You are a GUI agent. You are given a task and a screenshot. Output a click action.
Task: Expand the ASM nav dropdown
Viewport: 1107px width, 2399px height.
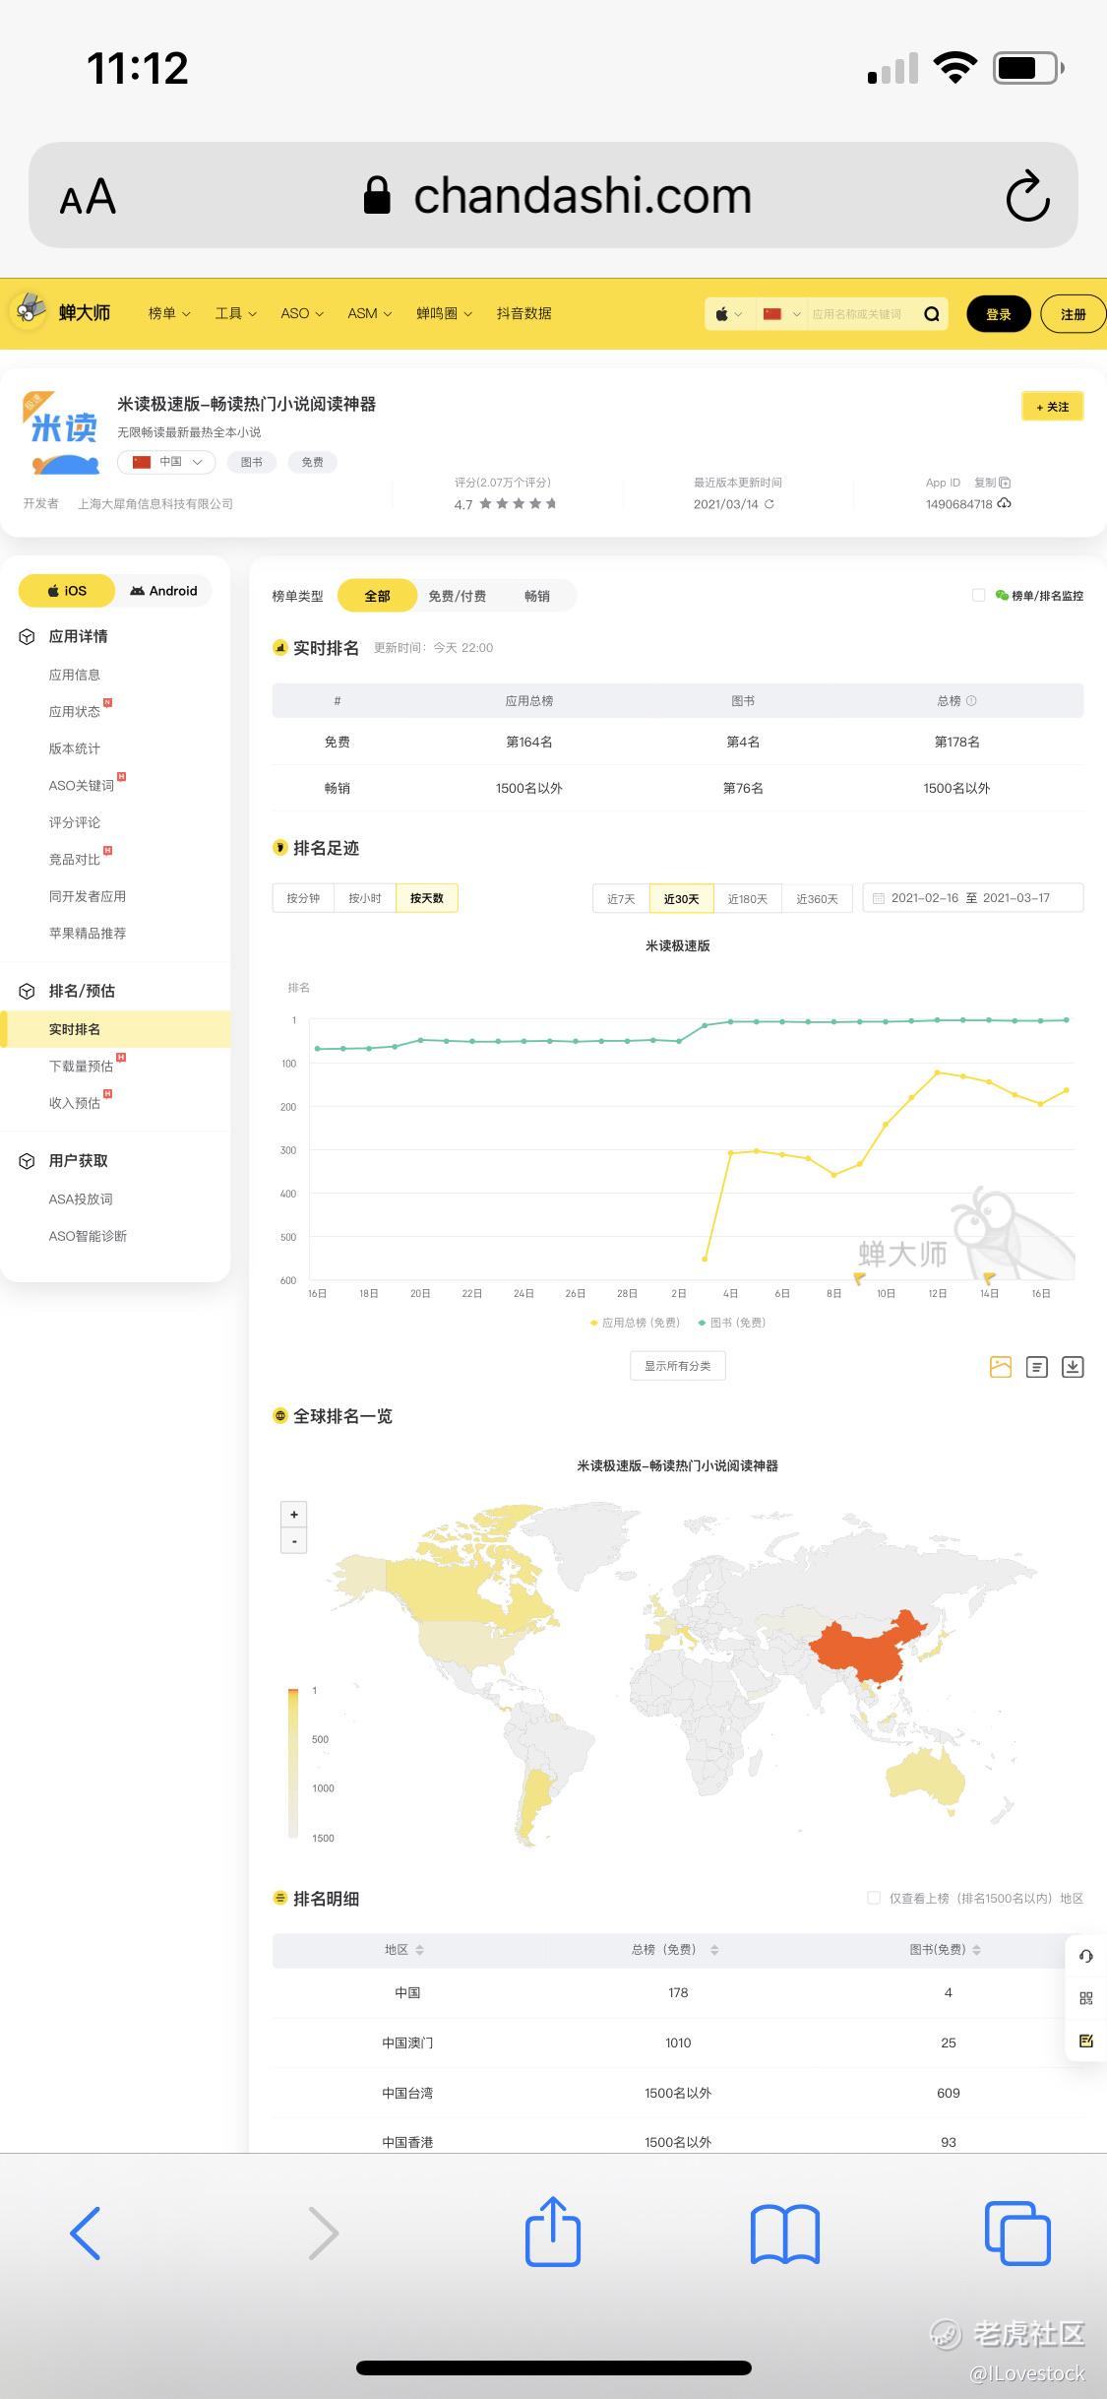[370, 313]
